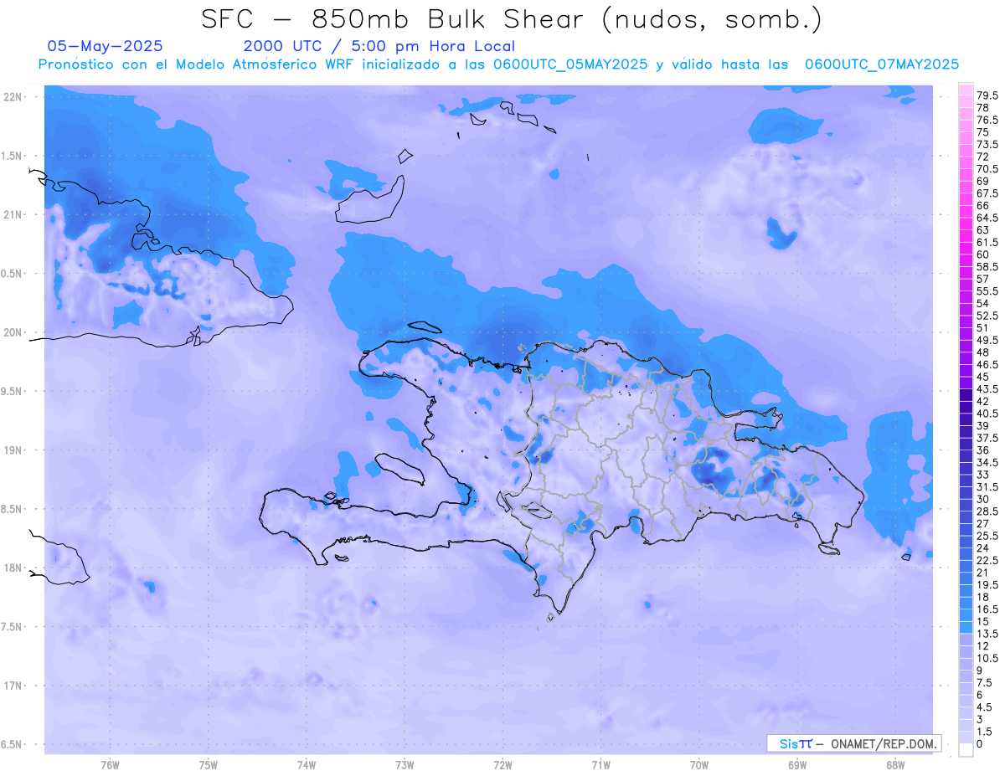This screenshot has height=776, width=1005.
Task: Click the '17N' latitude label
Action: coord(13,686)
